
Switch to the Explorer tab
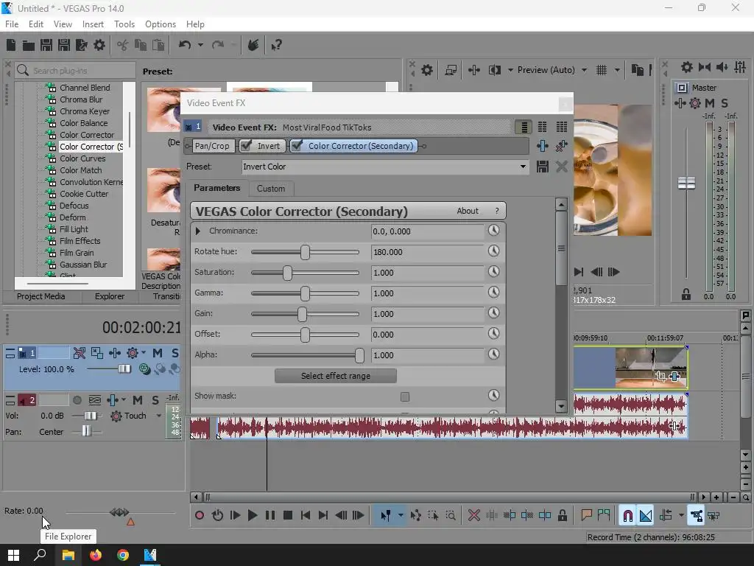109,296
